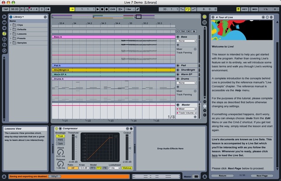
Task: Toggle Follow arrow button in transport
Action: (72, 9)
